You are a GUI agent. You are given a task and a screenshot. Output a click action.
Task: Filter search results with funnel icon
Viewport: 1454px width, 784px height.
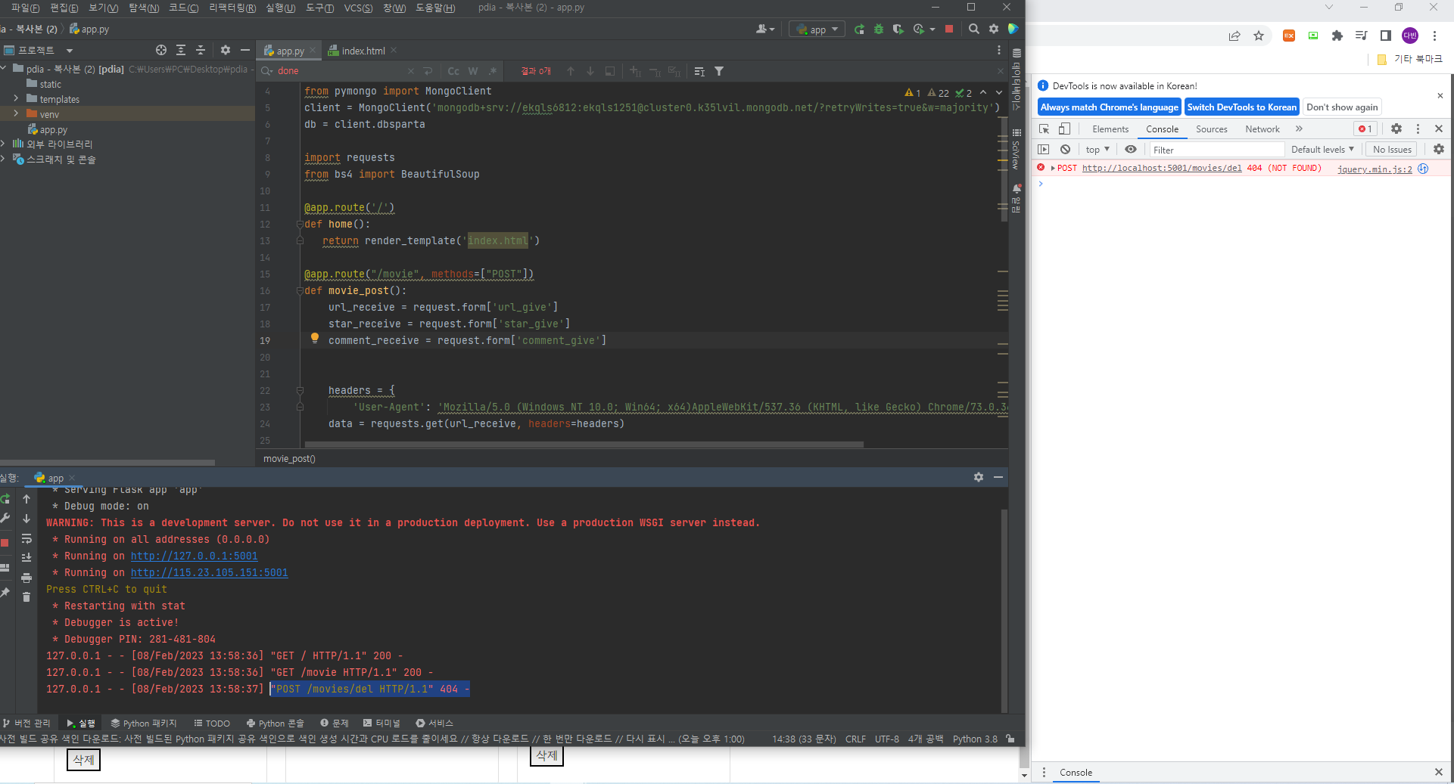(x=719, y=71)
